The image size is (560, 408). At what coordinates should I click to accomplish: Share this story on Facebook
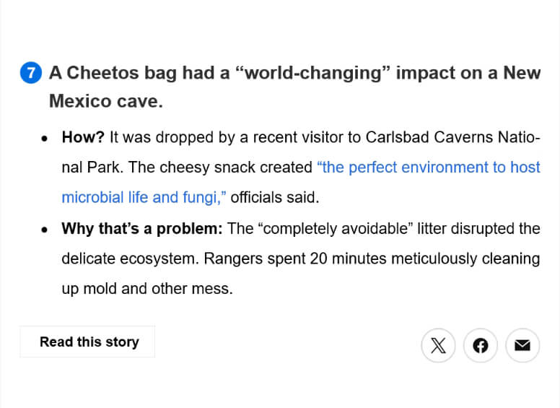481,345
